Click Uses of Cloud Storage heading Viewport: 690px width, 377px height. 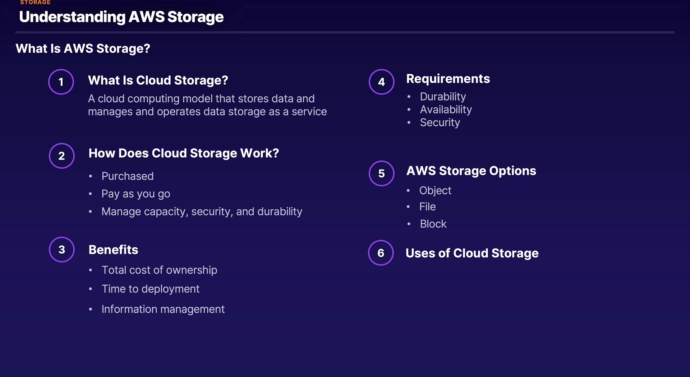(472, 253)
